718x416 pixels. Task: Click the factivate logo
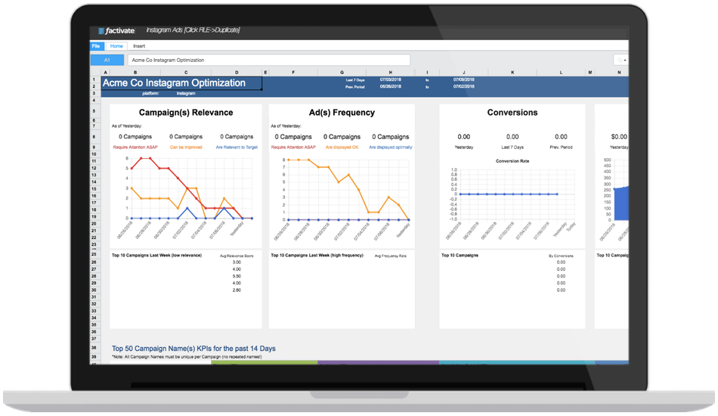pos(116,31)
